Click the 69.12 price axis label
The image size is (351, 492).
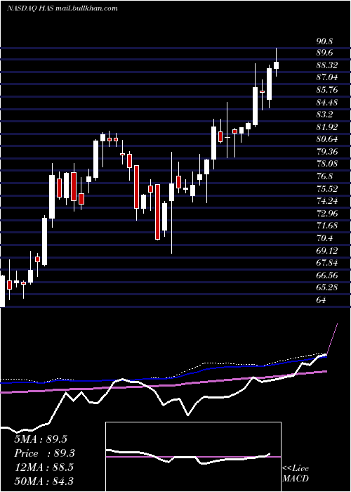327,250
